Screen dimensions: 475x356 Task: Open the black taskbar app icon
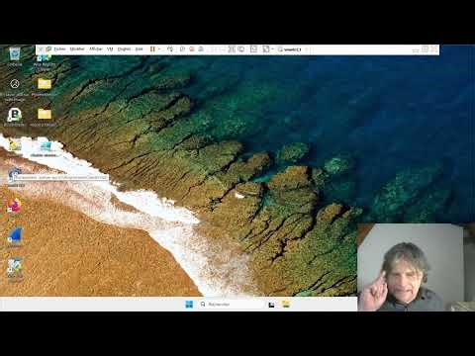(x=271, y=305)
